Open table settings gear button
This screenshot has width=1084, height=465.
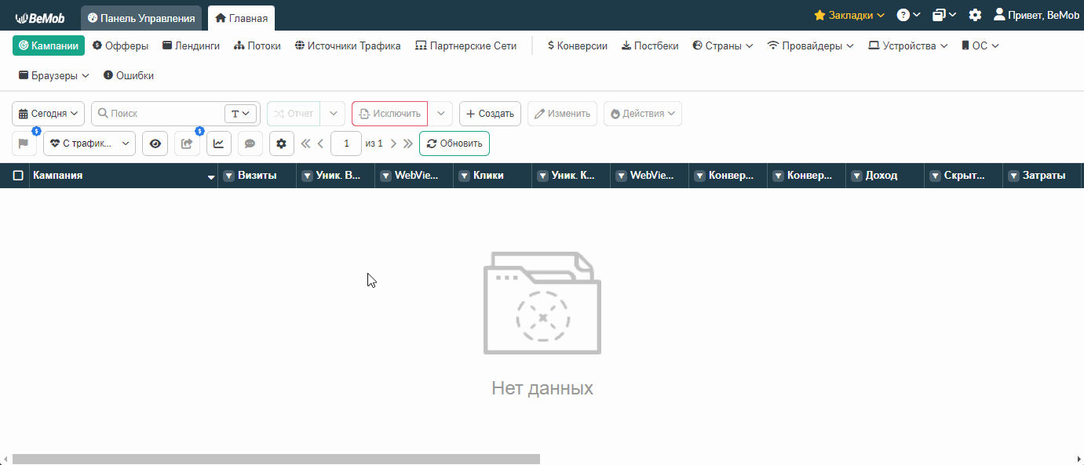pyautogui.click(x=282, y=143)
